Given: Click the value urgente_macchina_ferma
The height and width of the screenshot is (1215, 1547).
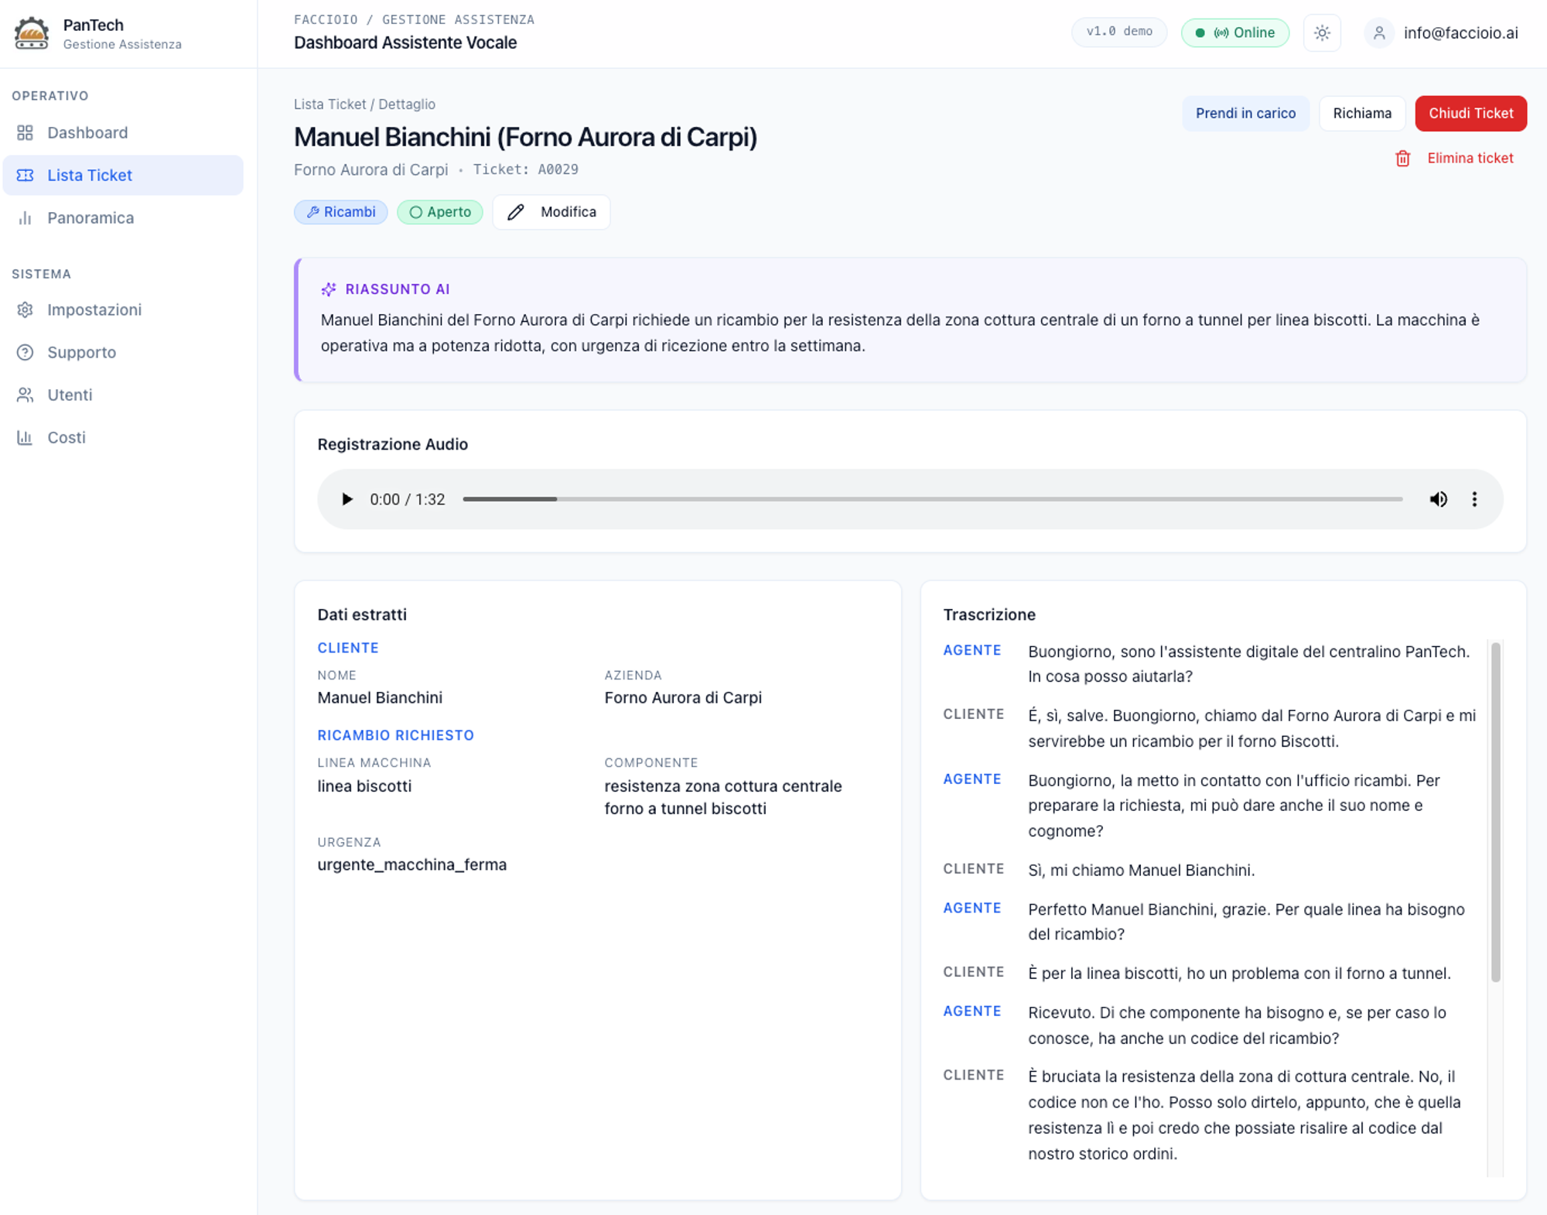Looking at the screenshot, I should [x=412, y=864].
